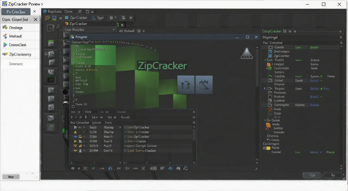Click the curved arrow icon in bottom toolbar
348x191 pixels.
coord(102,168)
